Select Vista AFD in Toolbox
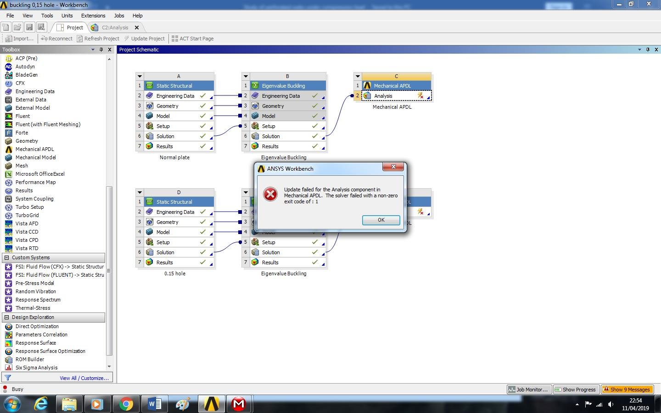The width and height of the screenshot is (661, 413). pos(27,223)
